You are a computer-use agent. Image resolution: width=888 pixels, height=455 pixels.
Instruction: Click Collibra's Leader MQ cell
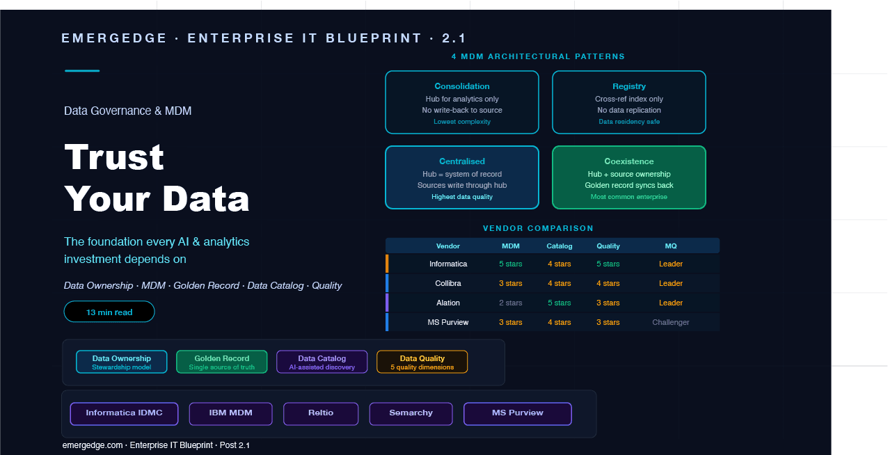(671, 284)
